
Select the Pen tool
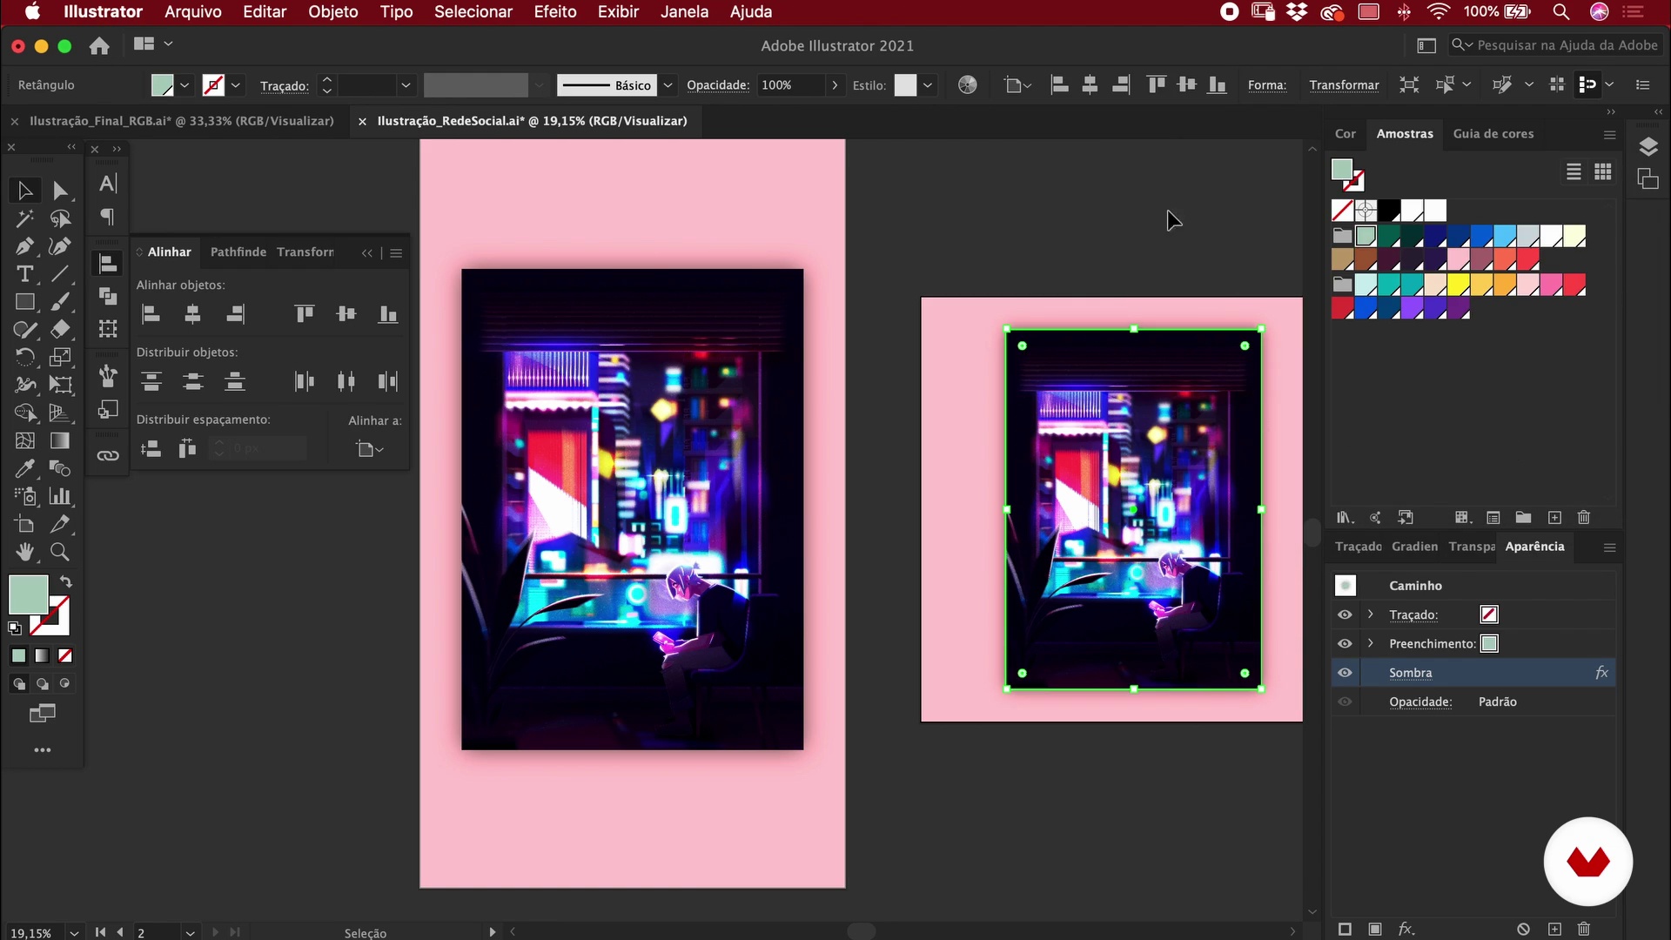point(24,246)
